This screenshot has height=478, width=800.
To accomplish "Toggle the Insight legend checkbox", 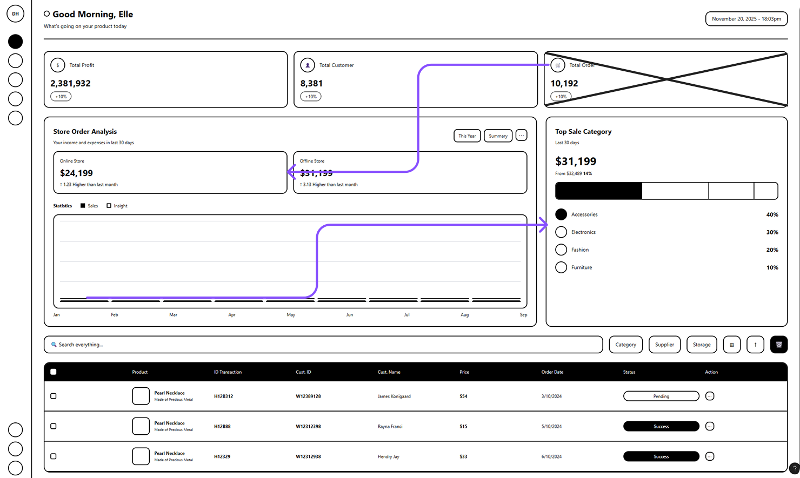I will click(109, 206).
